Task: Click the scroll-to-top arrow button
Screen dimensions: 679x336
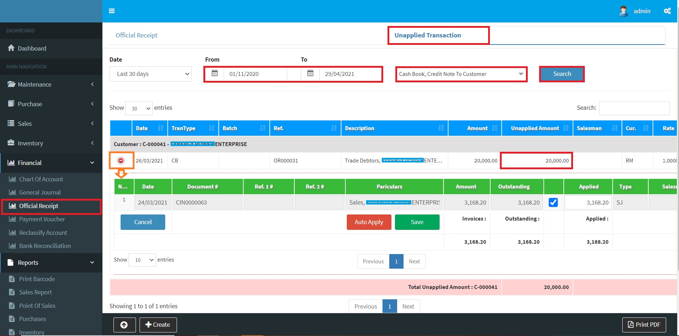Action: point(124,325)
